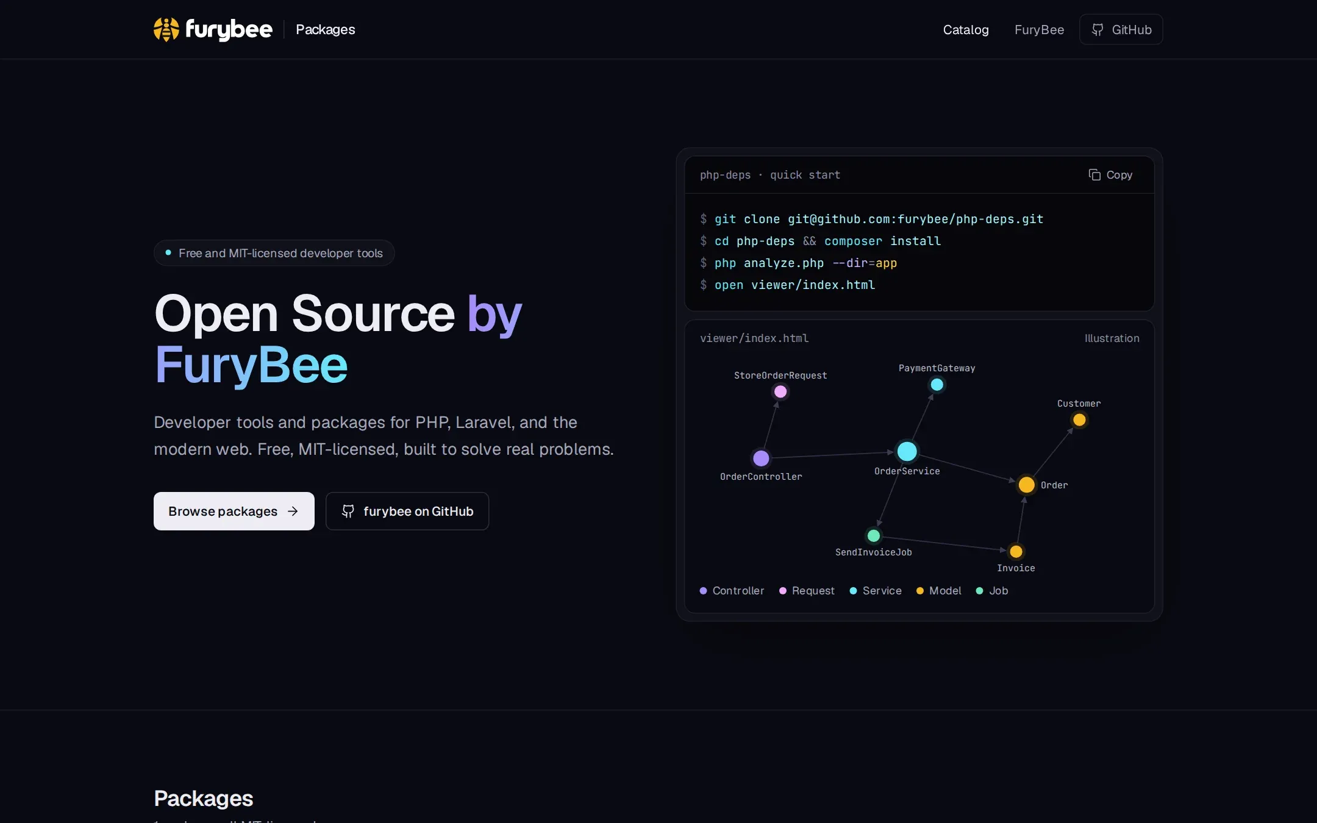Click the Job legend label
Screen dimensions: 1317x823
point(999,591)
